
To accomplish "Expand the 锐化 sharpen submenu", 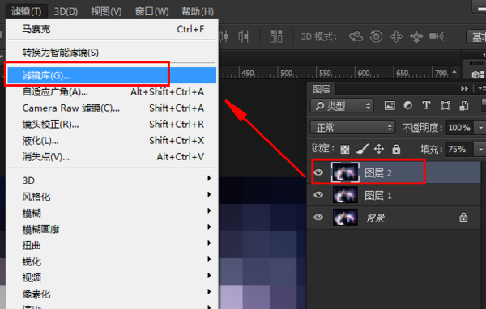I will (x=113, y=261).
